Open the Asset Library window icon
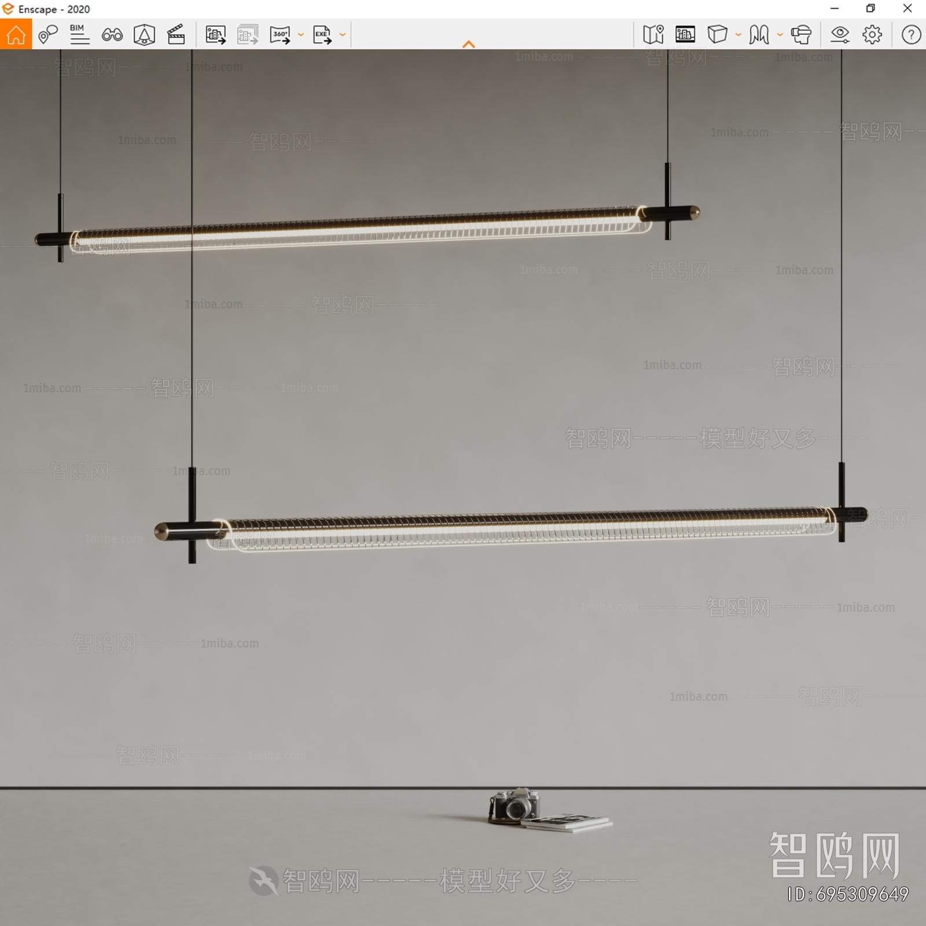The width and height of the screenshot is (926, 926). [685, 35]
